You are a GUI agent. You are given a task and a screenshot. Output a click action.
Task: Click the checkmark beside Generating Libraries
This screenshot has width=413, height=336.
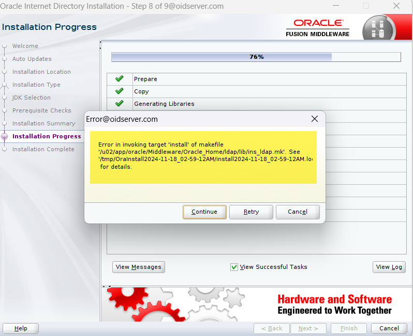tap(120, 104)
